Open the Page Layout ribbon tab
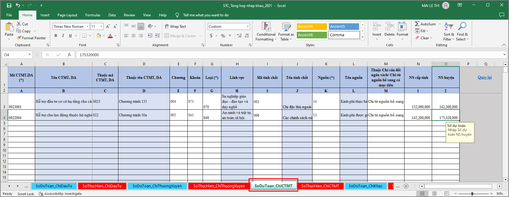509x197 pixels. [67, 15]
